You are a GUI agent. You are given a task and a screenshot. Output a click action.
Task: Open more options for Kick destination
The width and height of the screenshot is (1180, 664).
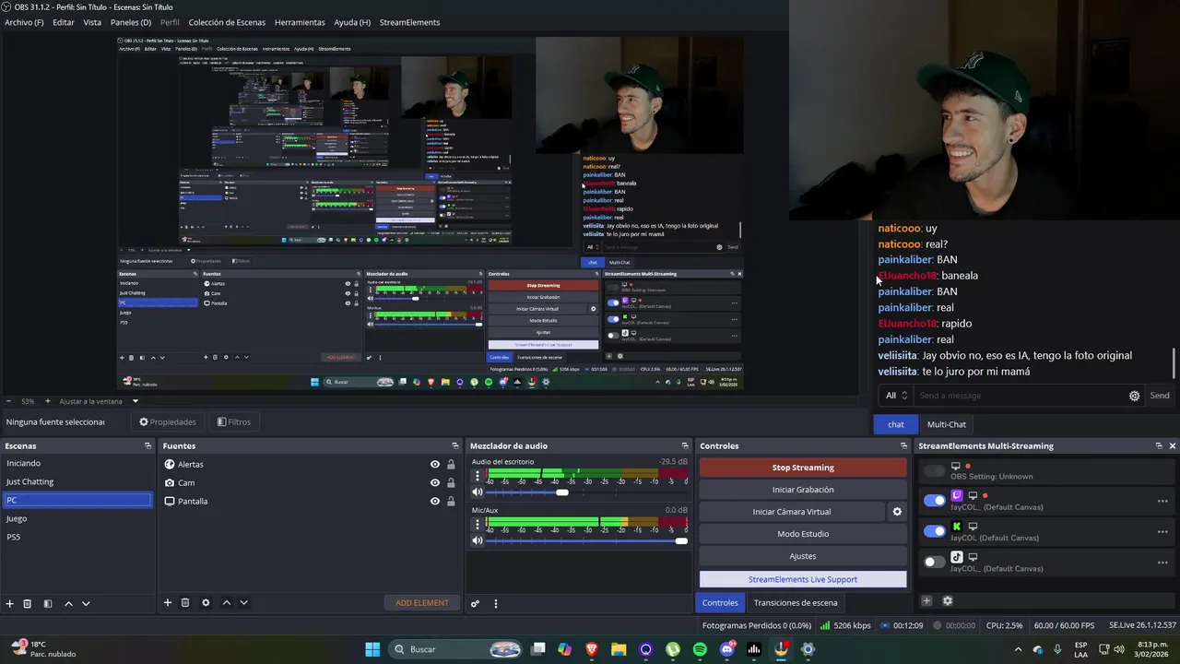(x=1162, y=531)
